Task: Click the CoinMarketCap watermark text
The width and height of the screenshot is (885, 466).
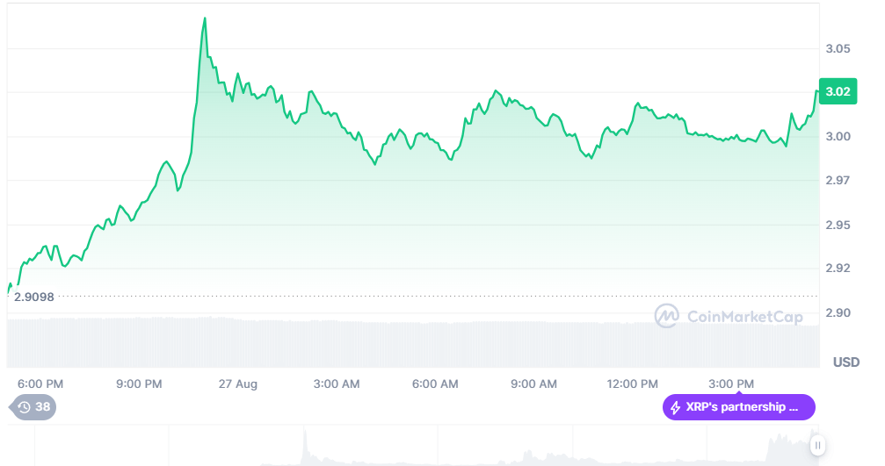Action: coord(744,316)
